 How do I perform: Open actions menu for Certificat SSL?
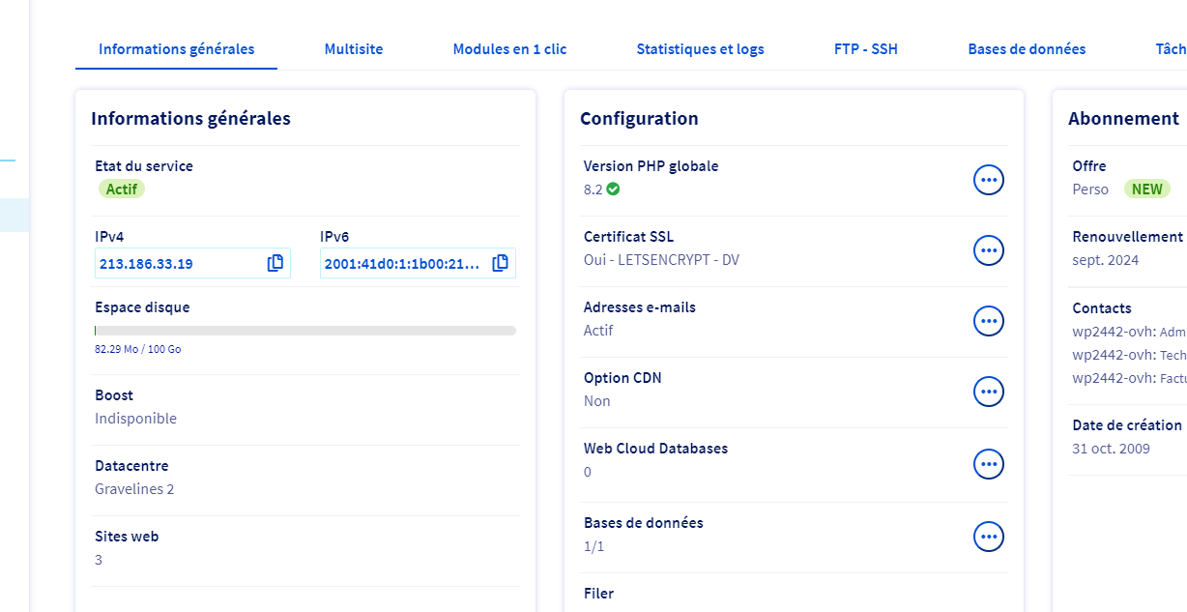988,250
